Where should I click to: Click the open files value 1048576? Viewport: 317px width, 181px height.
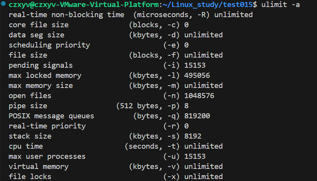click(199, 95)
